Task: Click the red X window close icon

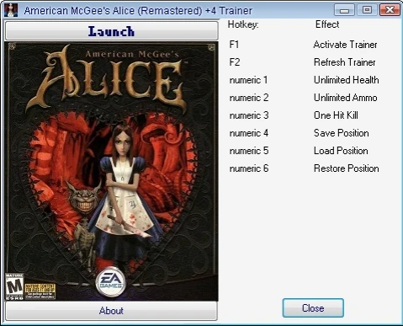Action: (390, 10)
